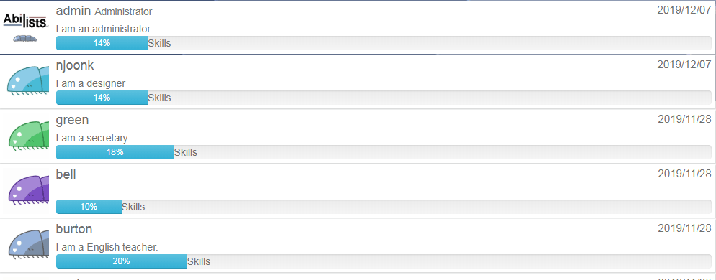Click admin's 2019/12/07 date
This screenshot has height=280, width=716.
(684, 10)
